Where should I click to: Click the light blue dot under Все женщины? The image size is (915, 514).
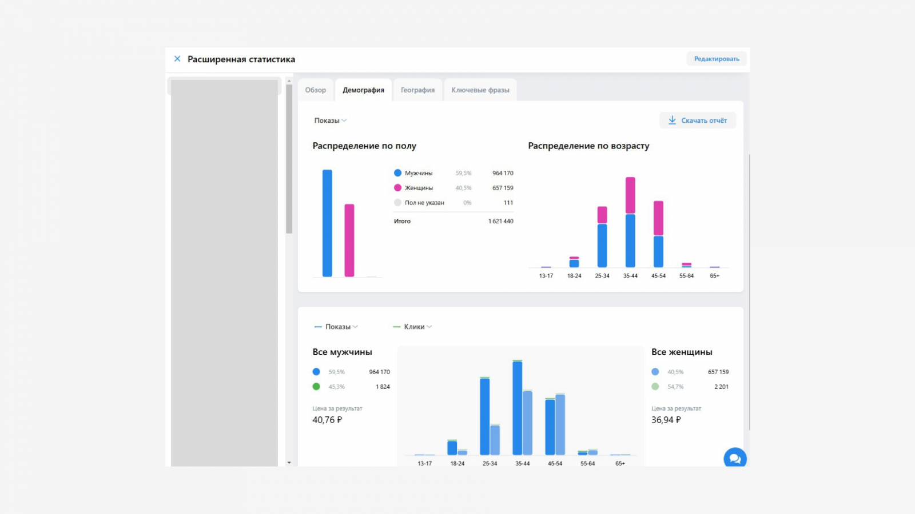click(655, 372)
